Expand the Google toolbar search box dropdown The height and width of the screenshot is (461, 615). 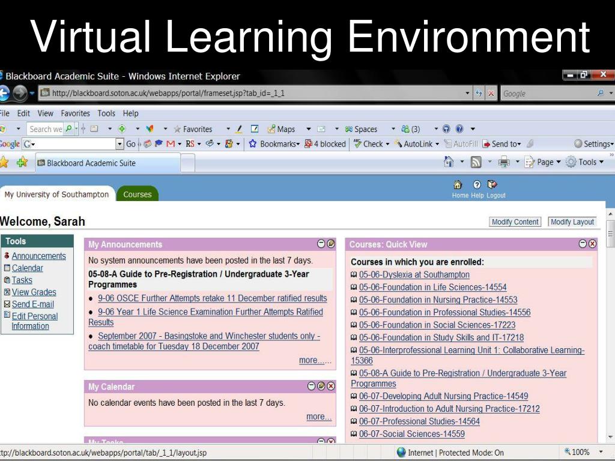click(120, 144)
